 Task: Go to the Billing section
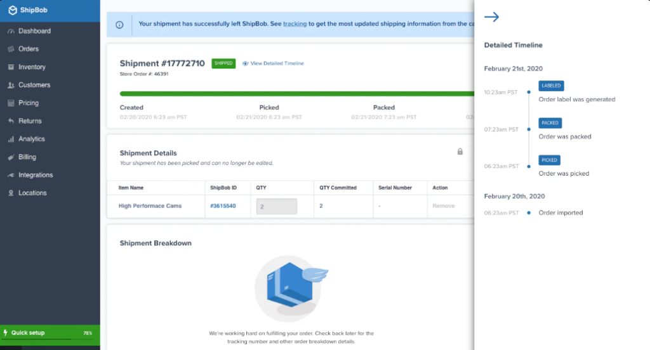coord(27,157)
